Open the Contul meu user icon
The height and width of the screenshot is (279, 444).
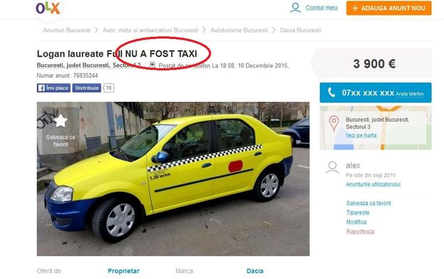point(295,8)
